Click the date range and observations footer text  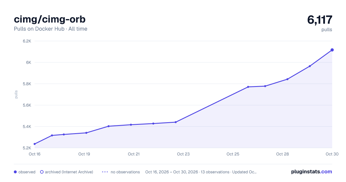click(x=201, y=172)
